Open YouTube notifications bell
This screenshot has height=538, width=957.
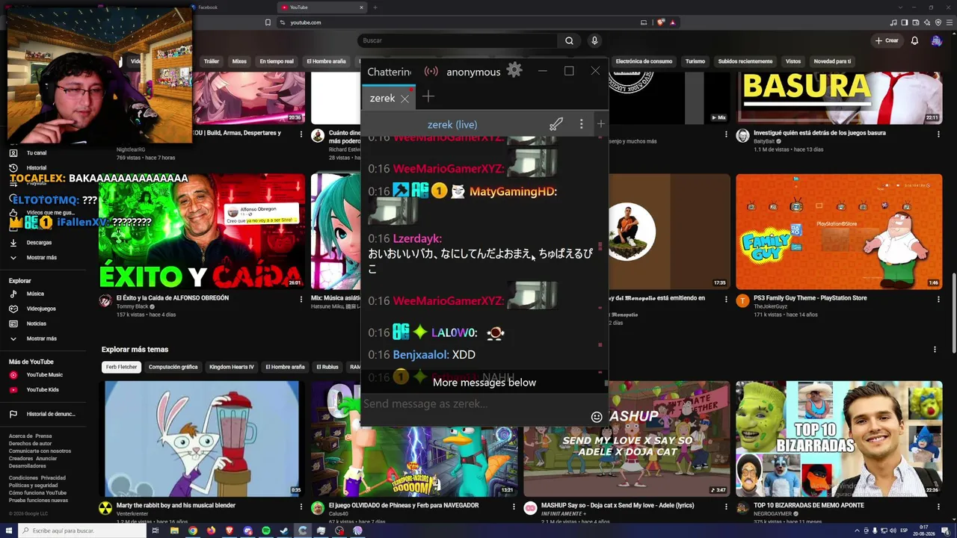point(914,40)
